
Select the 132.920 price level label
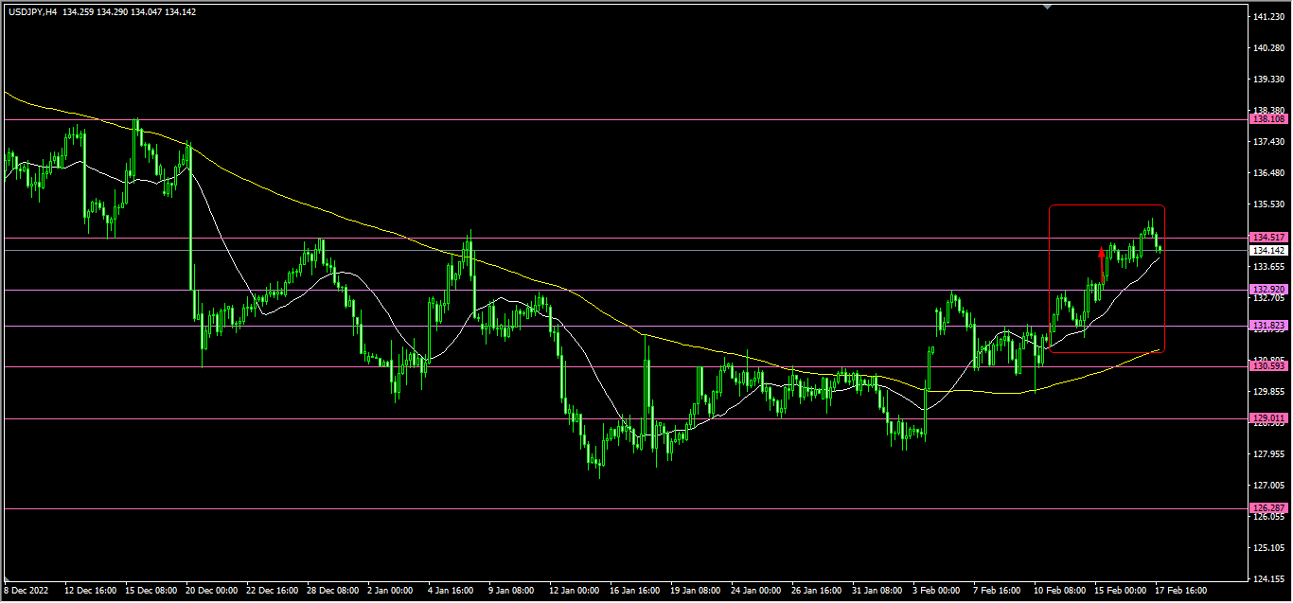tap(1268, 290)
